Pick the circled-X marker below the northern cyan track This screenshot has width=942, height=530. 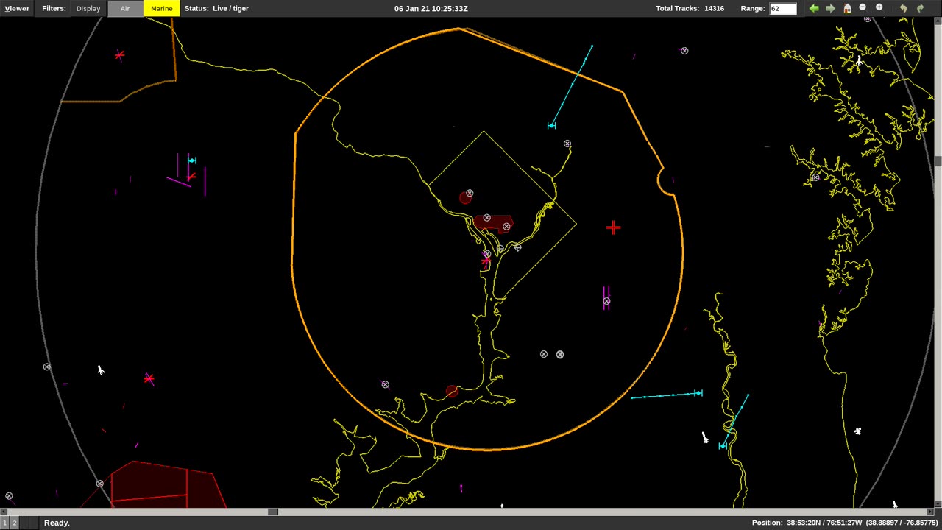point(567,144)
